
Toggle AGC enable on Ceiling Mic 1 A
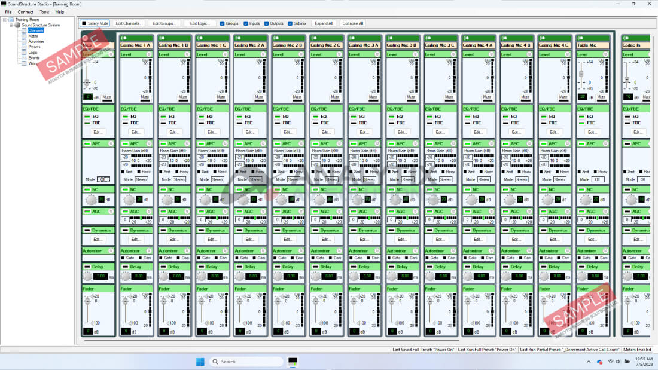125,212
